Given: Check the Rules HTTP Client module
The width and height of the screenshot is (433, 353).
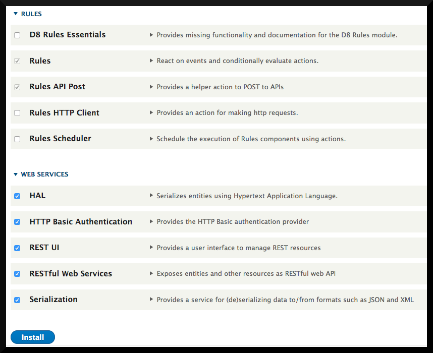Looking at the screenshot, I should (17, 113).
